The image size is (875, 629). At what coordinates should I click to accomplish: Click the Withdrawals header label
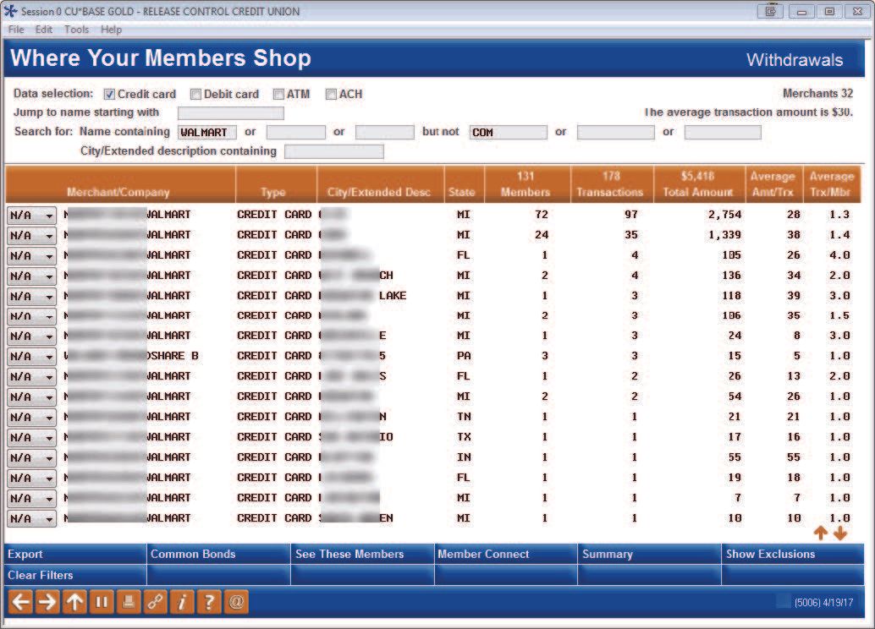795,60
